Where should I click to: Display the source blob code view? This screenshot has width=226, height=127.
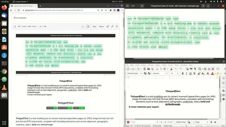(x=83, y=26)
